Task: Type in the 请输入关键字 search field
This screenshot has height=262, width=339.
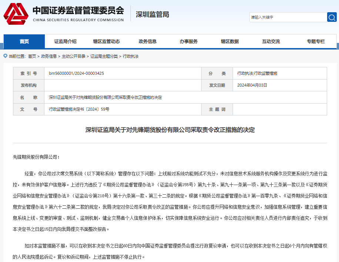Action: (288, 17)
